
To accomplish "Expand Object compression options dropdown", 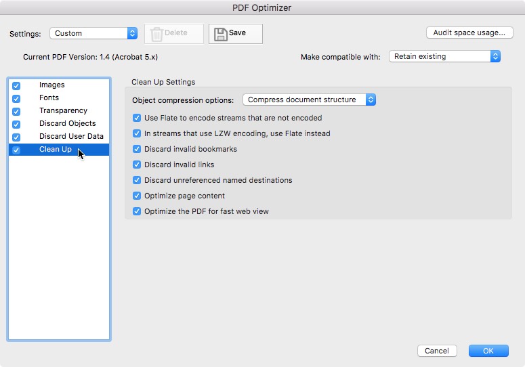I will [x=309, y=100].
